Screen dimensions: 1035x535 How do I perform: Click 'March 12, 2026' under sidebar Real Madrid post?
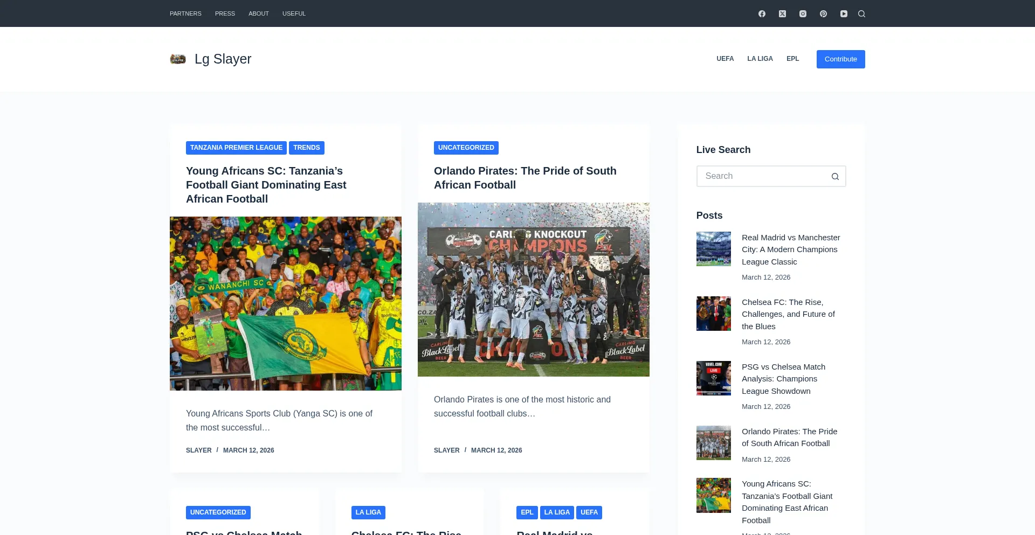(x=766, y=277)
